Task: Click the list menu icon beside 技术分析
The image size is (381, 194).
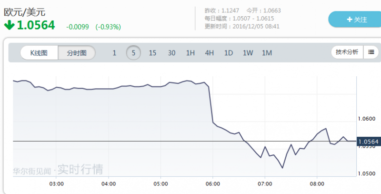Action: (x=371, y=52)
